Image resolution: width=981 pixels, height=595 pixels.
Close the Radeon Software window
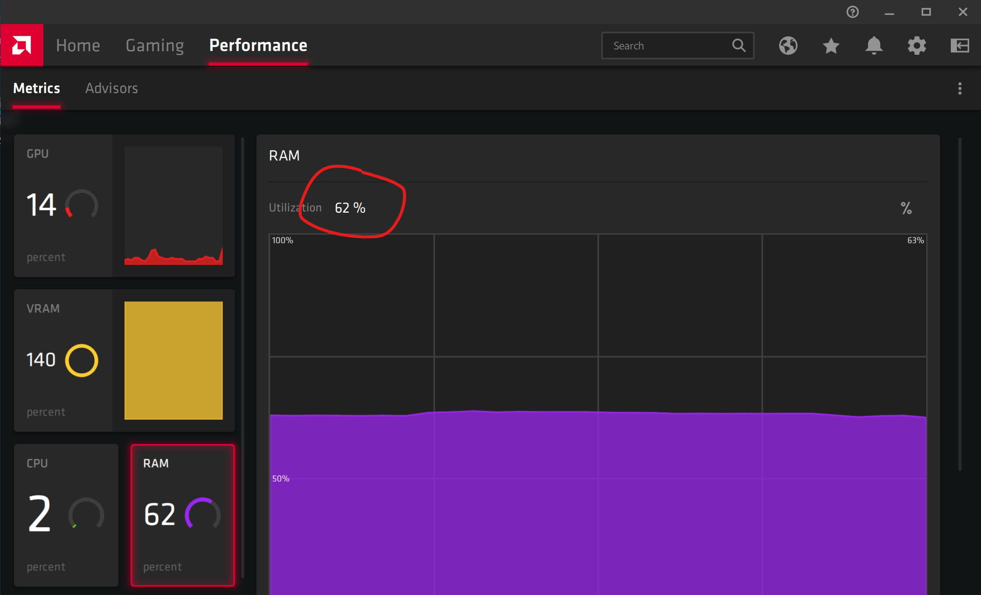pyautogui.click(x=963, y=12)
